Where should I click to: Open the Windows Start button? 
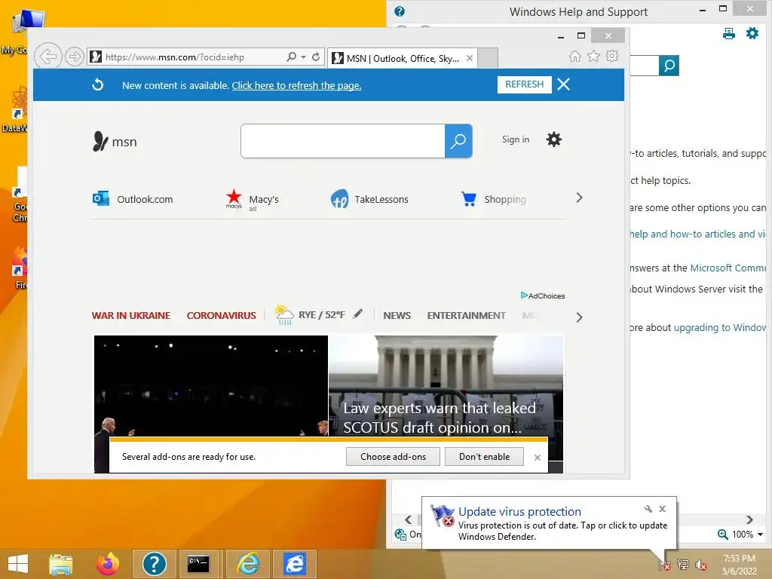coord(18,564)
